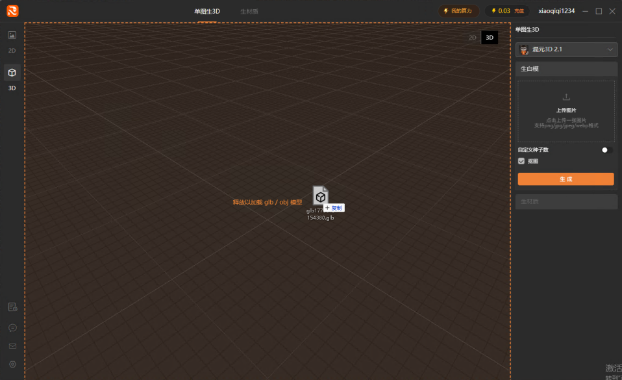Click the orange app logo
The image size is (622, 380).
[x=13, y=11]
